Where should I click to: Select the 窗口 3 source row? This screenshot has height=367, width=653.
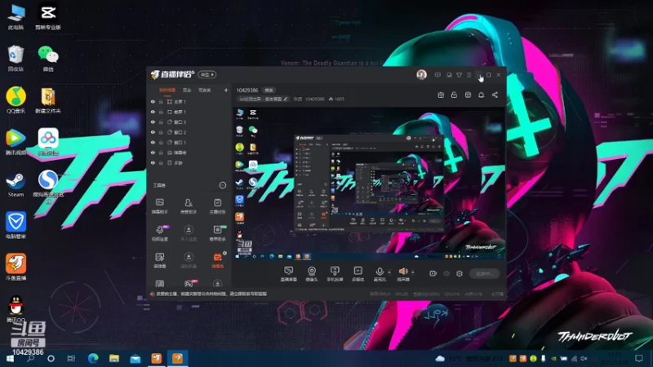tap(189, 122)
